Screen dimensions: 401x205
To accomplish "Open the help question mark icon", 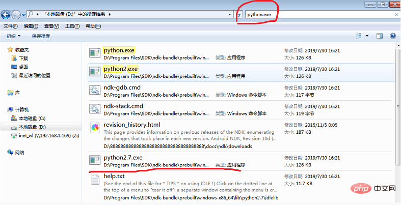I will pos(393,36).
